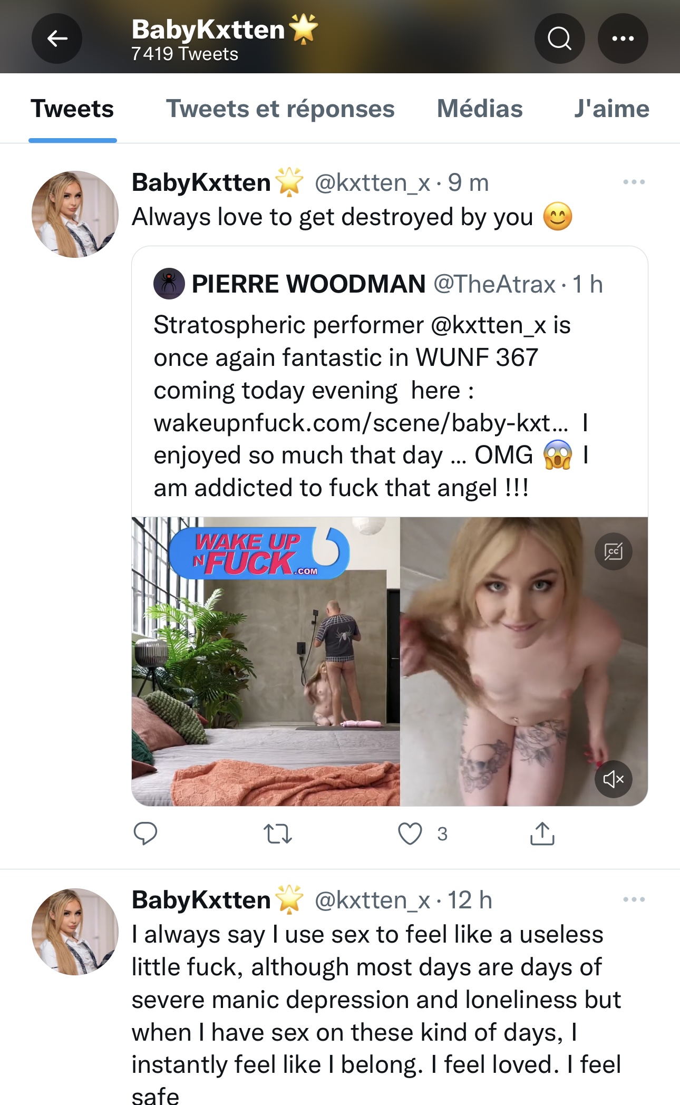Open the spider avatar of the quoted tweet
Image resolution: width=680 pixels, height=1105 pixels.
pyautogui.click(x=169, y=284)
